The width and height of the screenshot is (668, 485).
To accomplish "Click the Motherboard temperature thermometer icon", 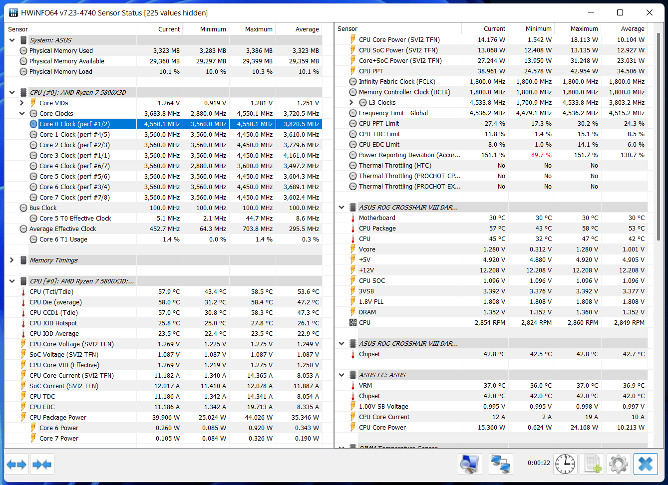I will (x=353, y=218).
